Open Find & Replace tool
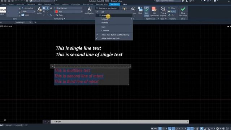Viewport: 231px width, 130px height. tap(163, 11)
